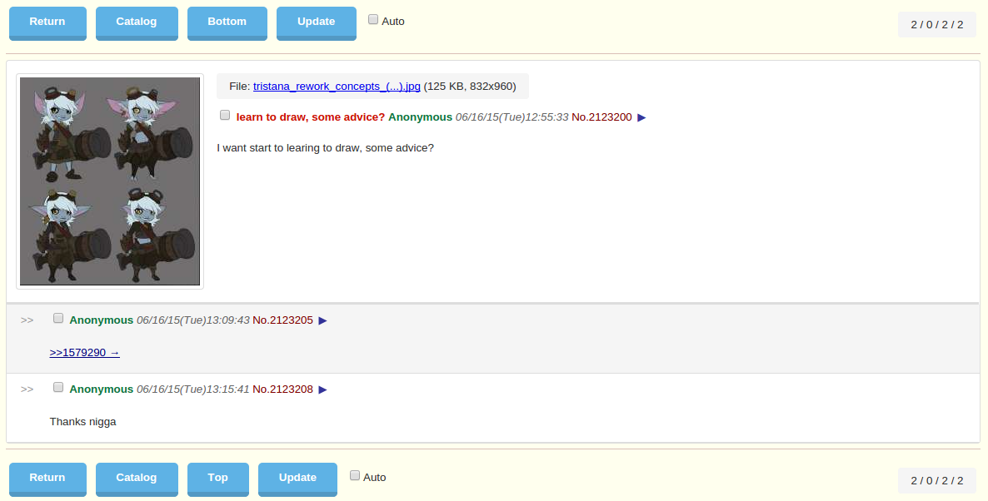Click the timestamp 06/16/15(Tue)13:15:41
Image resolution: width=988 pixels, height=501 pixels.
[x=192, y=389]
